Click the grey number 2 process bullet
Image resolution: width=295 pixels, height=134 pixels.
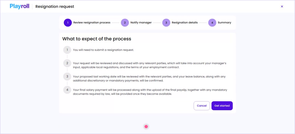(67, 63)
